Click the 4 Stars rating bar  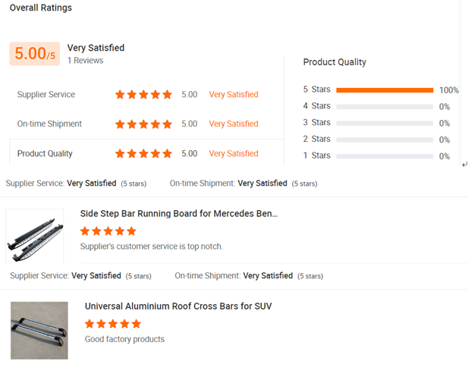coord(385,107)
